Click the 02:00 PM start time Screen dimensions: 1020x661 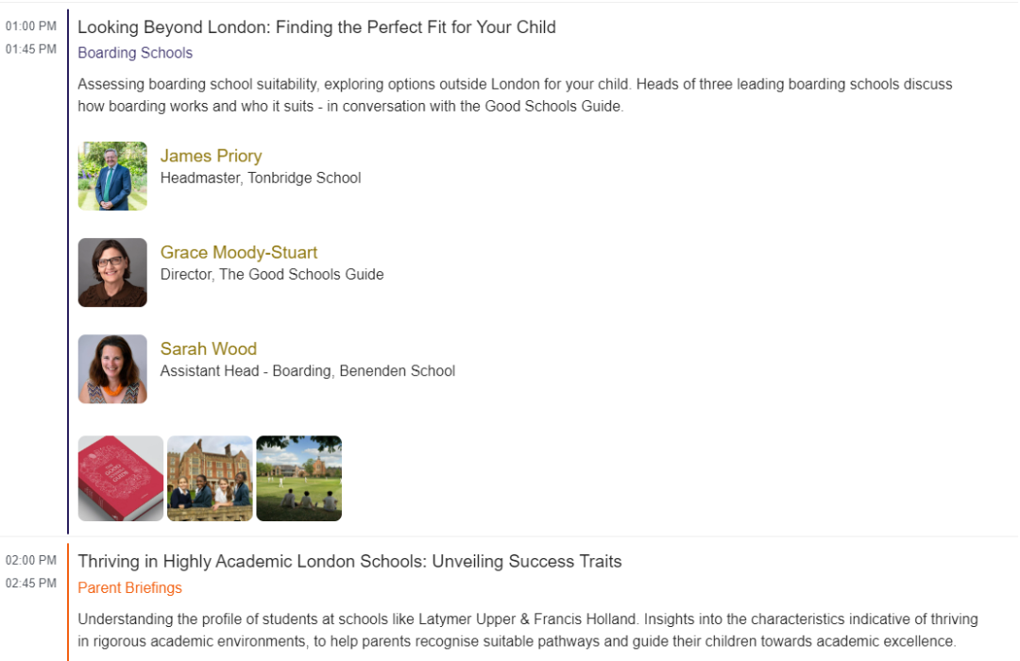[31, 560]
